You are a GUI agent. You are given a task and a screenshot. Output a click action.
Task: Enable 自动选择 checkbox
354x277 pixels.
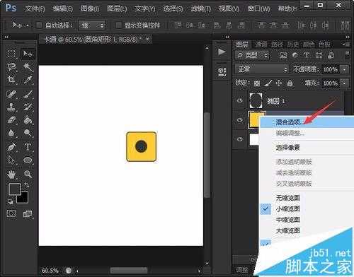[x=39, y=25]
